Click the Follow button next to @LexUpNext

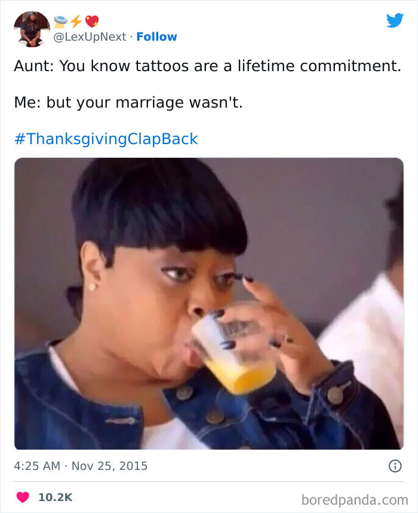(156, 36)
